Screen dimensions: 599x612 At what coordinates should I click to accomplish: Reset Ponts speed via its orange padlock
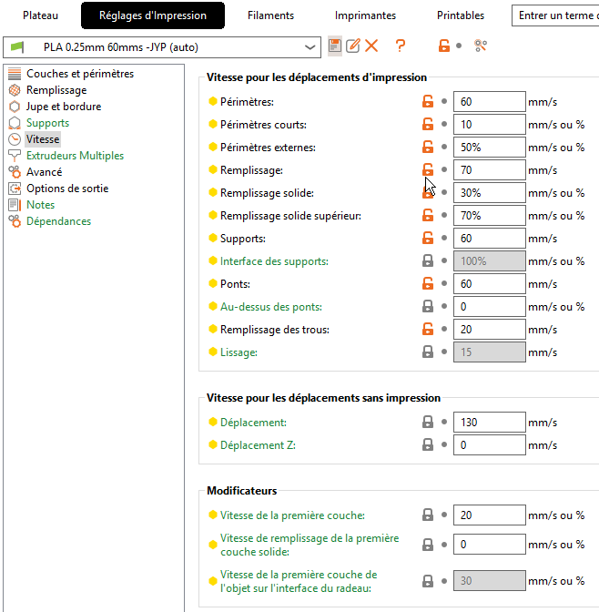tap(428, 284)
